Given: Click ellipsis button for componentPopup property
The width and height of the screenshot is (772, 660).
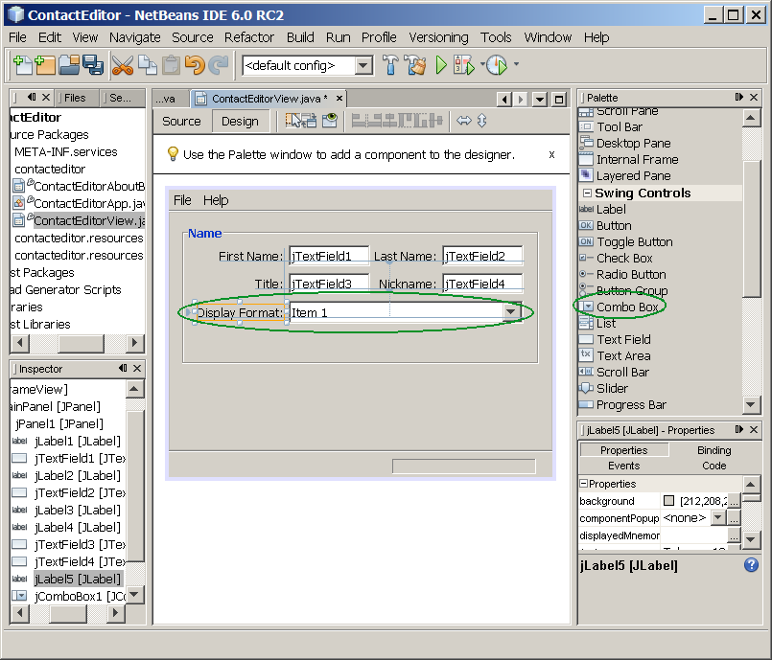Looking at the screenshot, I should point(734,518).
